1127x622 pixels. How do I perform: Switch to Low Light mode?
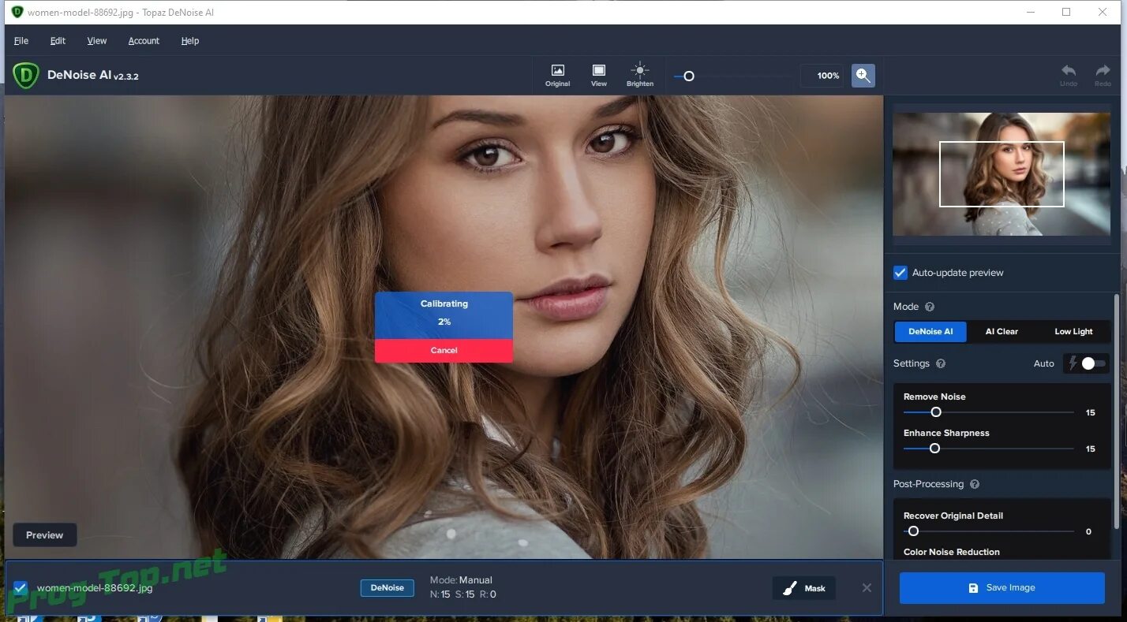point(1073,332)
